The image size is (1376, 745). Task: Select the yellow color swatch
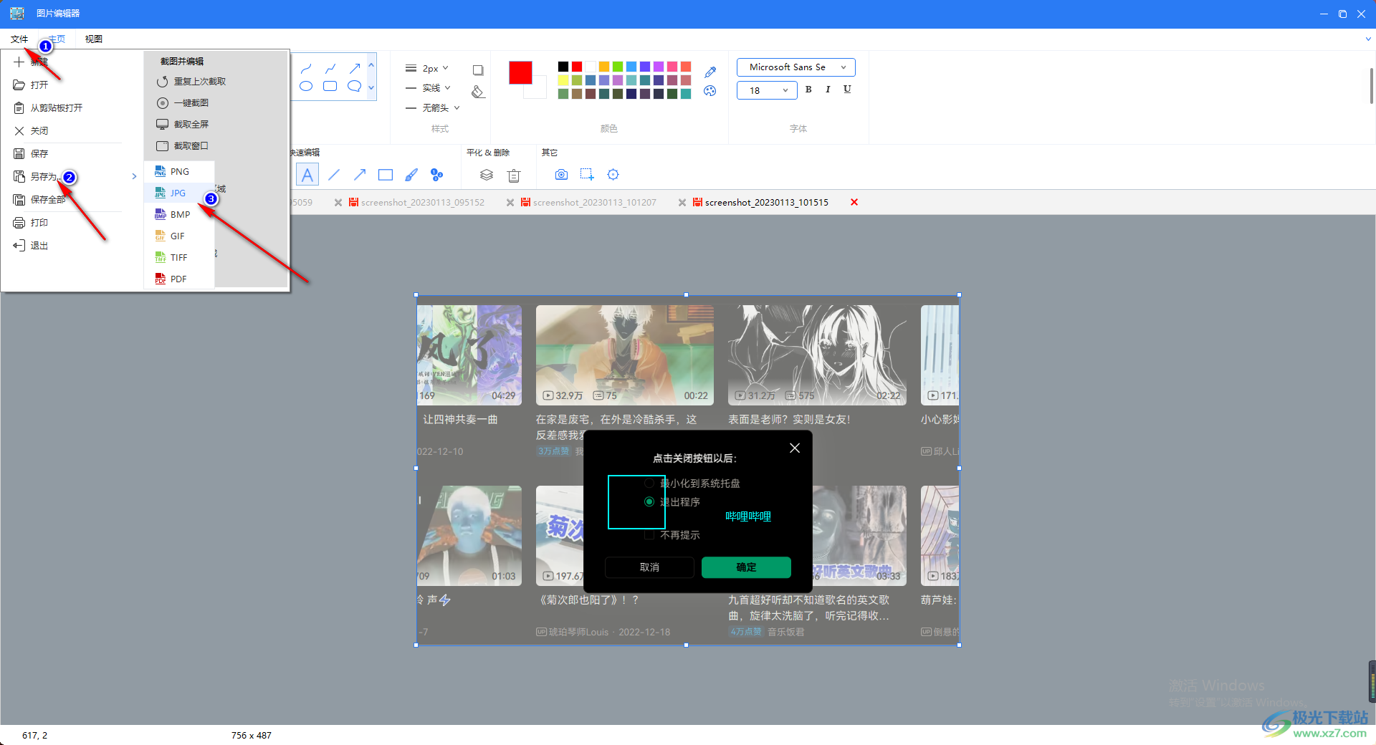pyautogui.click(x=563, y=80)
